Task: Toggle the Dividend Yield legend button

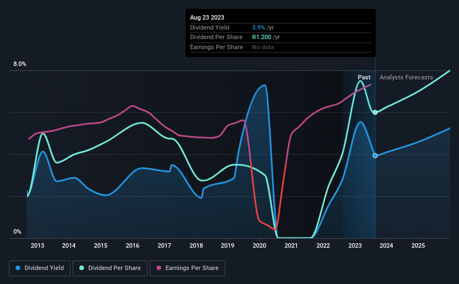Action: [40, 268]
